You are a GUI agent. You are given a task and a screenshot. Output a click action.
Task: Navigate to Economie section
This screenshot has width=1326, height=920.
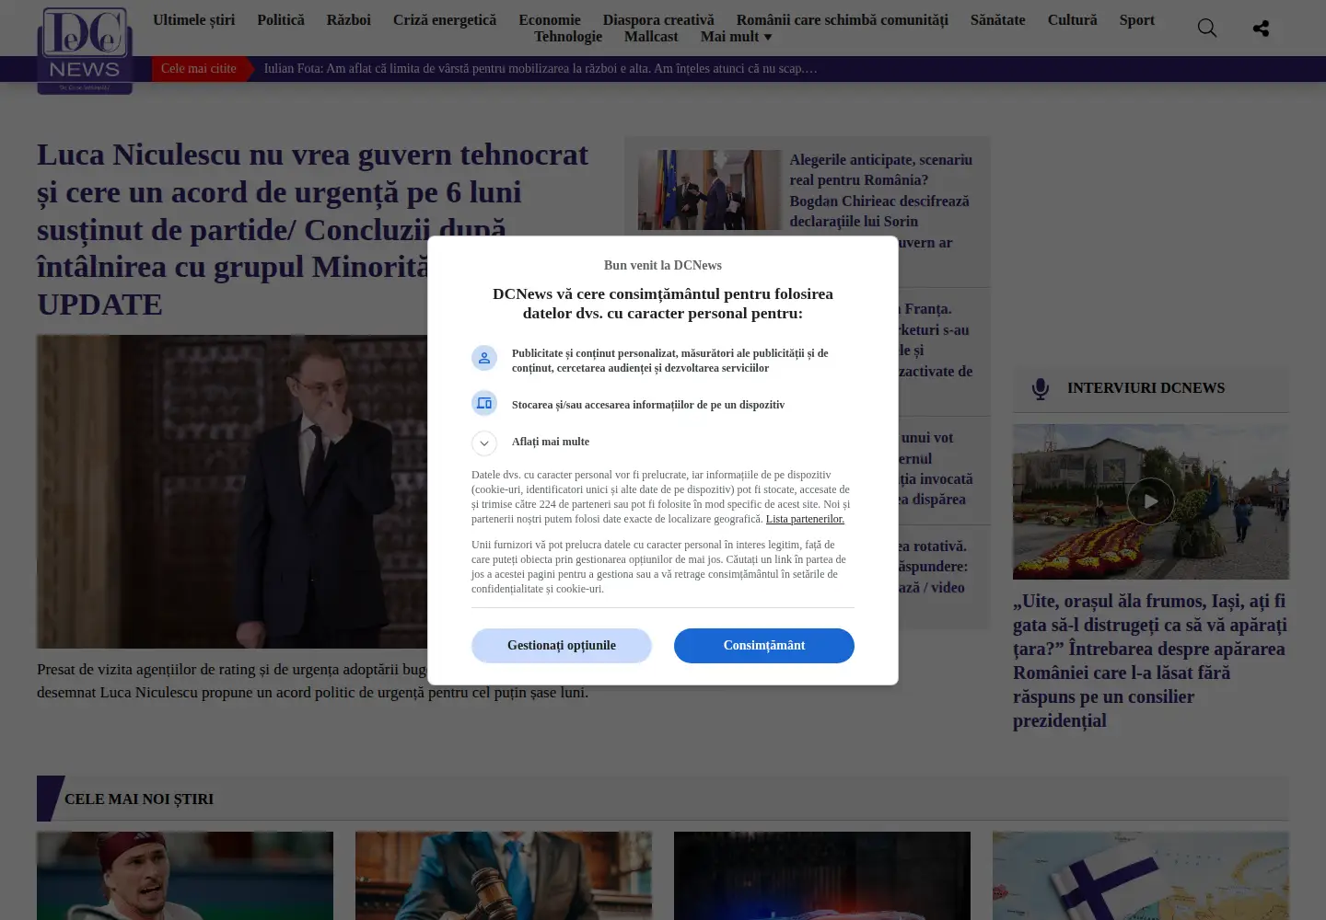click(x=550, y=19)
